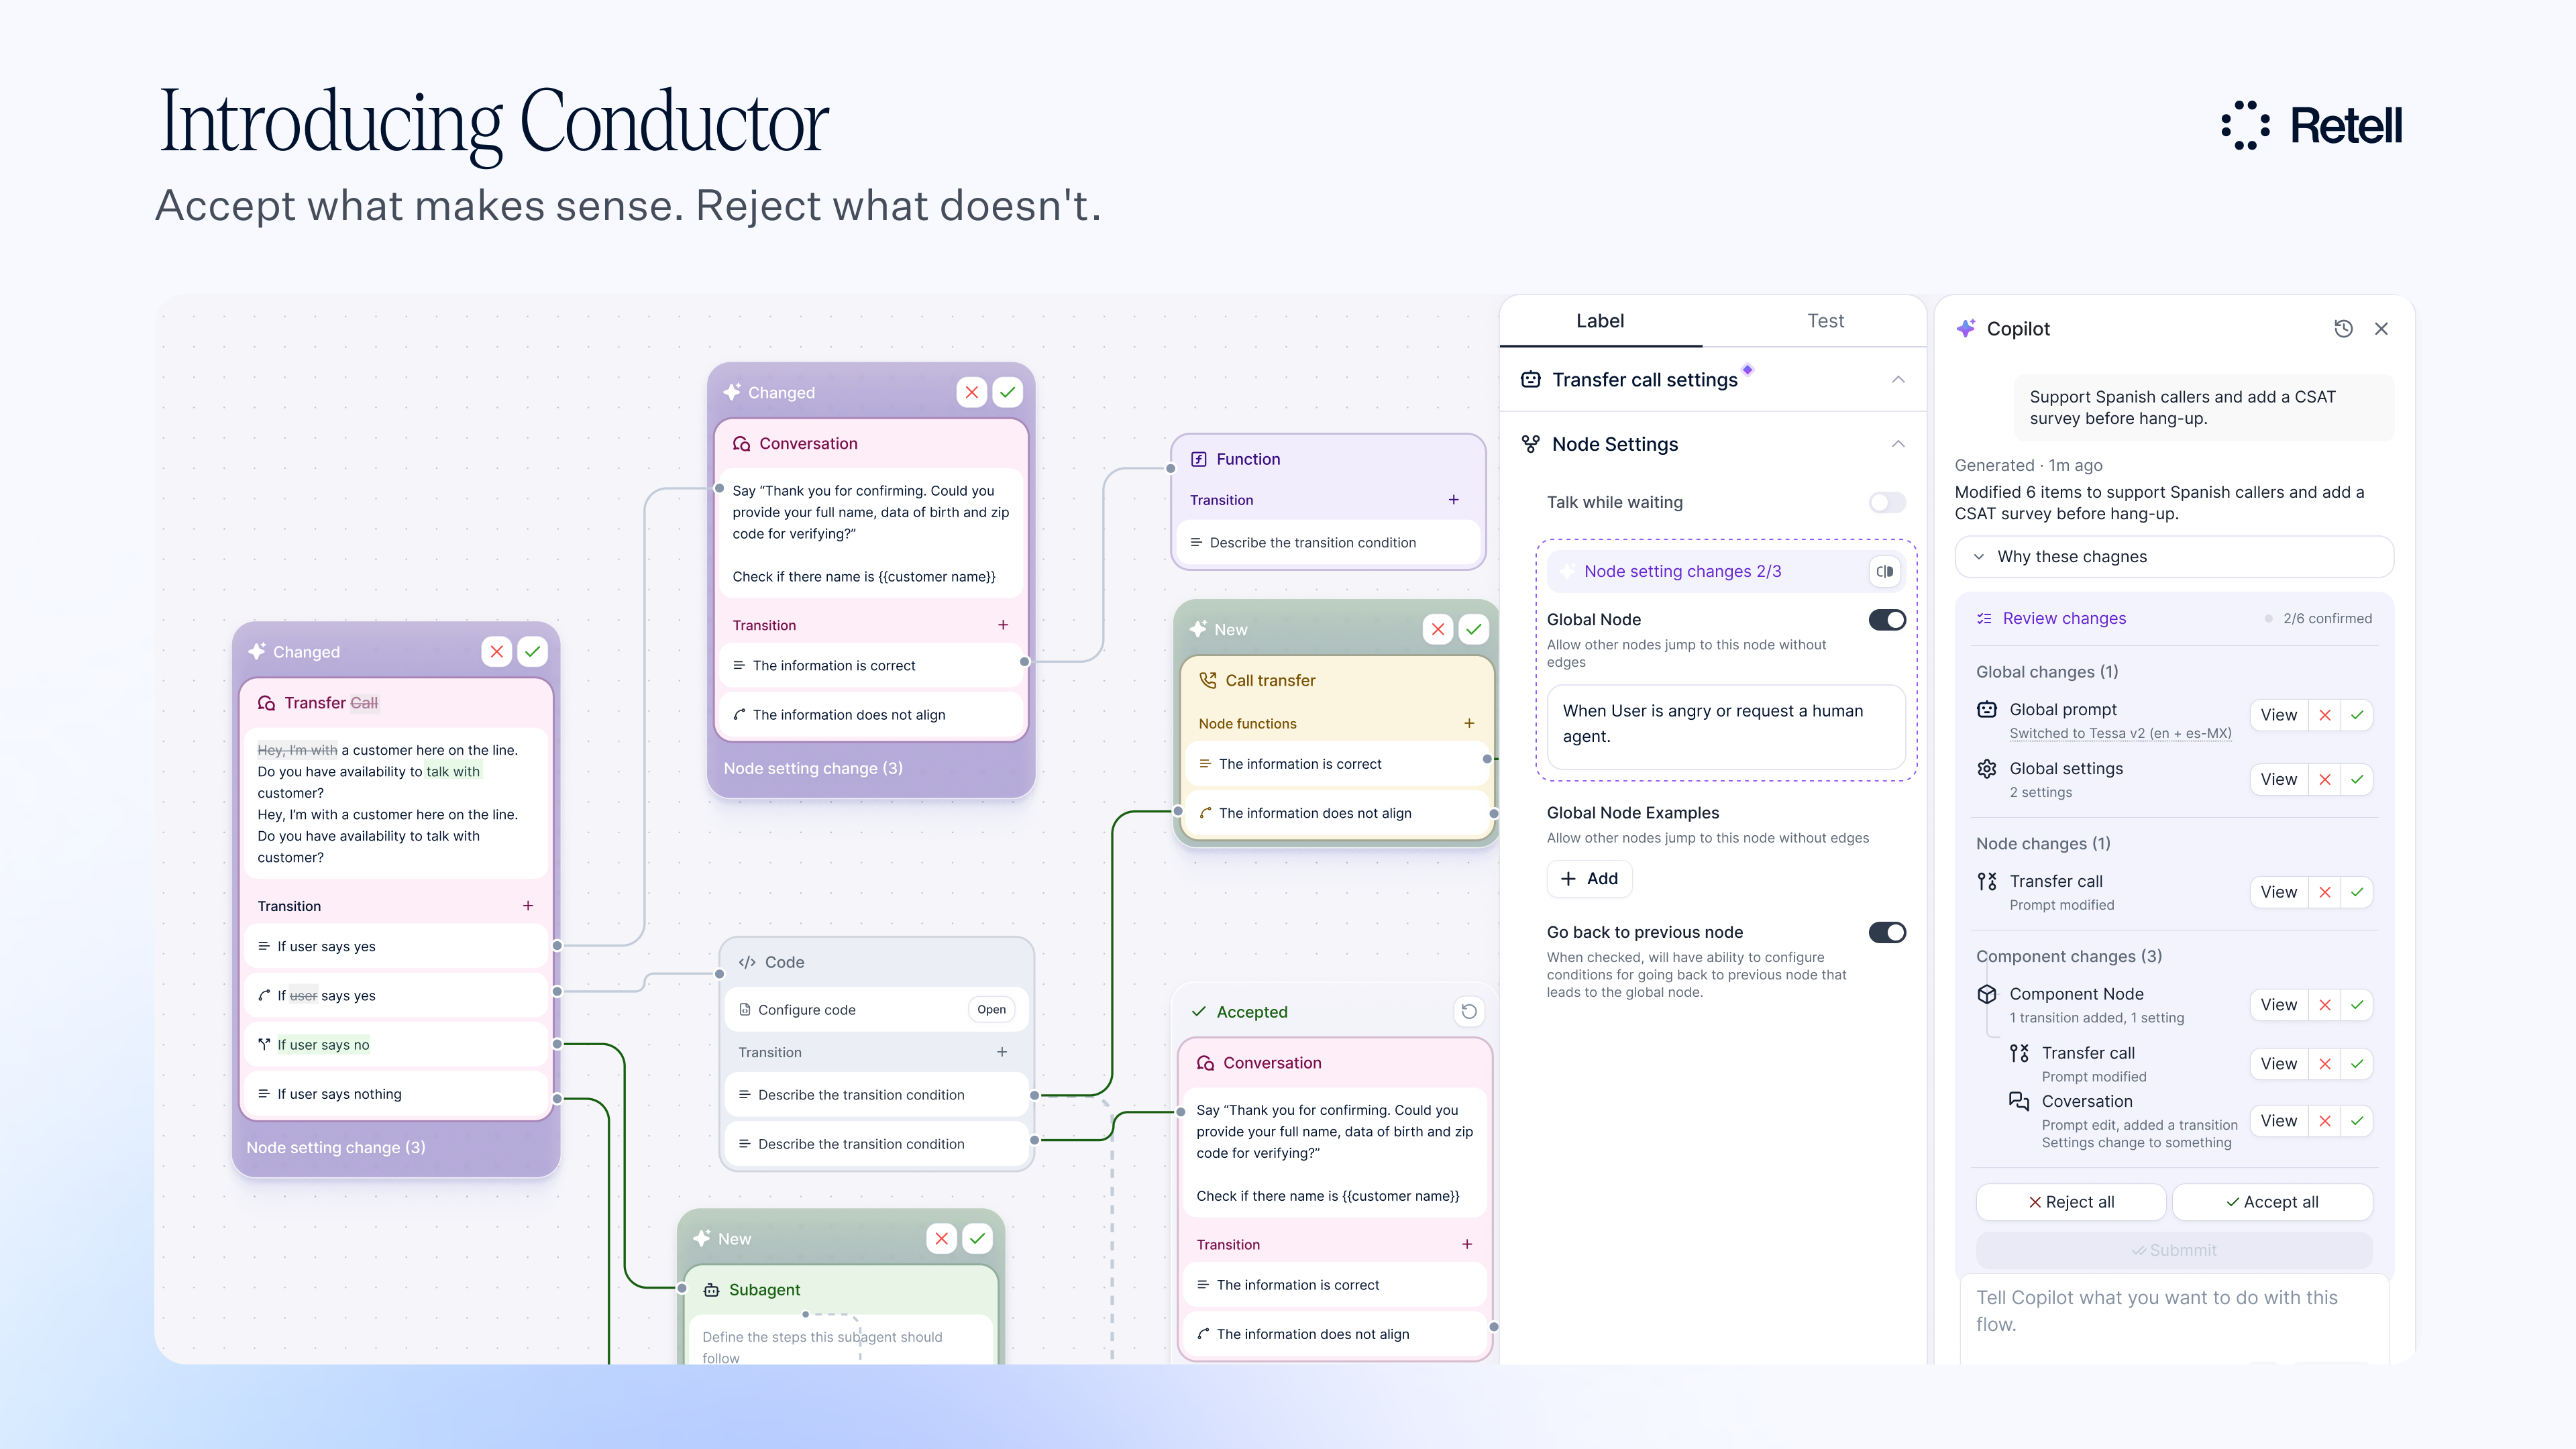
Task: Collapse Transfer call settings section
Action: click(1898, 380)
